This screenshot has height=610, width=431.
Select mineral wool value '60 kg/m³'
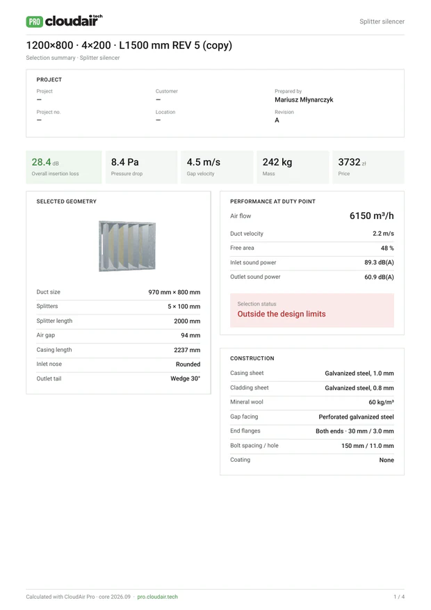point(381,402)
